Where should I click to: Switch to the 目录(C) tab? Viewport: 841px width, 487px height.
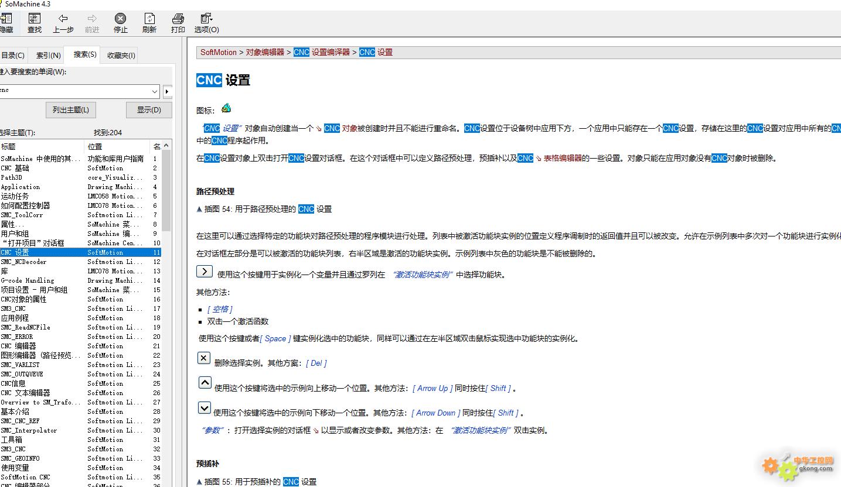click(13, 56)
